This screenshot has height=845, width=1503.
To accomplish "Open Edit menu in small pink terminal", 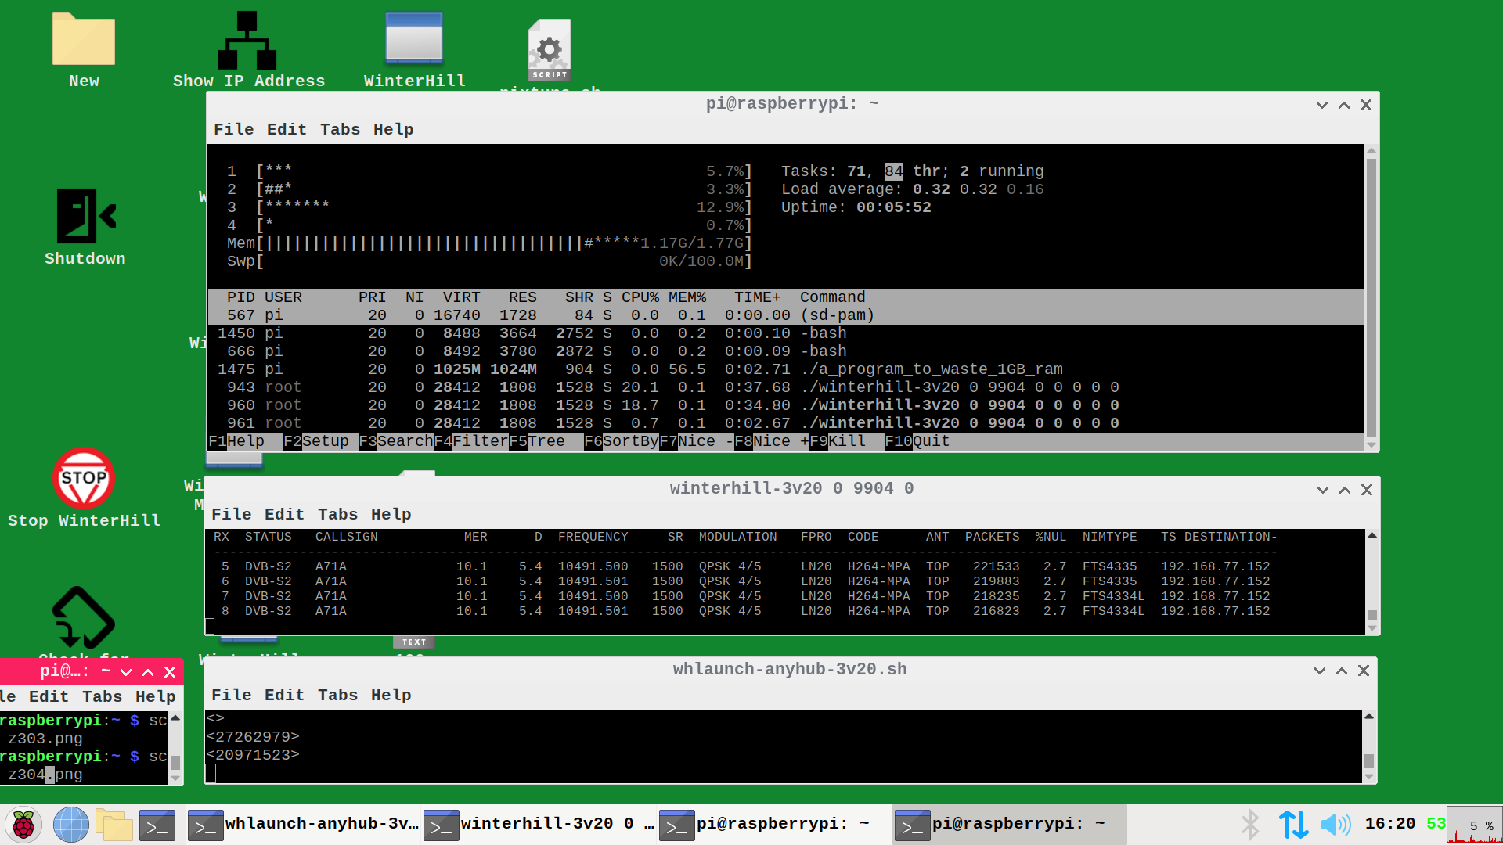I will [49, 697].
